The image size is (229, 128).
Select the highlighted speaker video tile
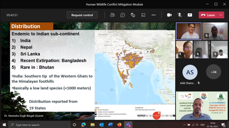[x=189, y=31]
